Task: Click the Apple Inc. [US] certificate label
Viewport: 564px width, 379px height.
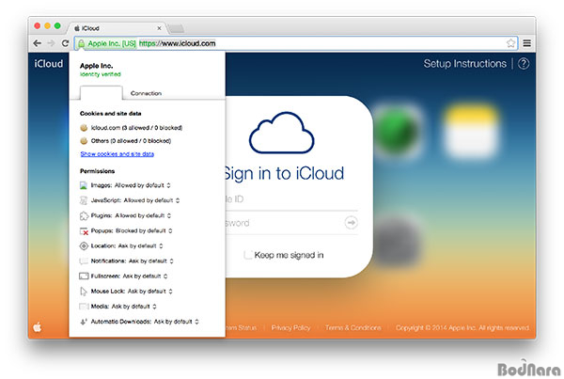Action: coord(112,43)
